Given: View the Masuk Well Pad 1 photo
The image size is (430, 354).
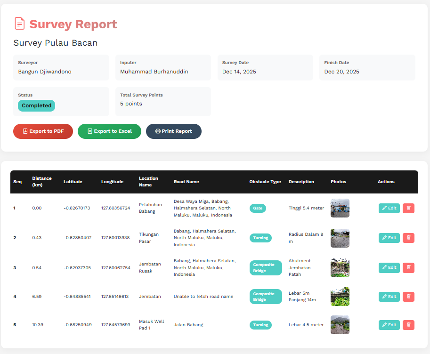Looking at the screenshot, I should [340, 325].
